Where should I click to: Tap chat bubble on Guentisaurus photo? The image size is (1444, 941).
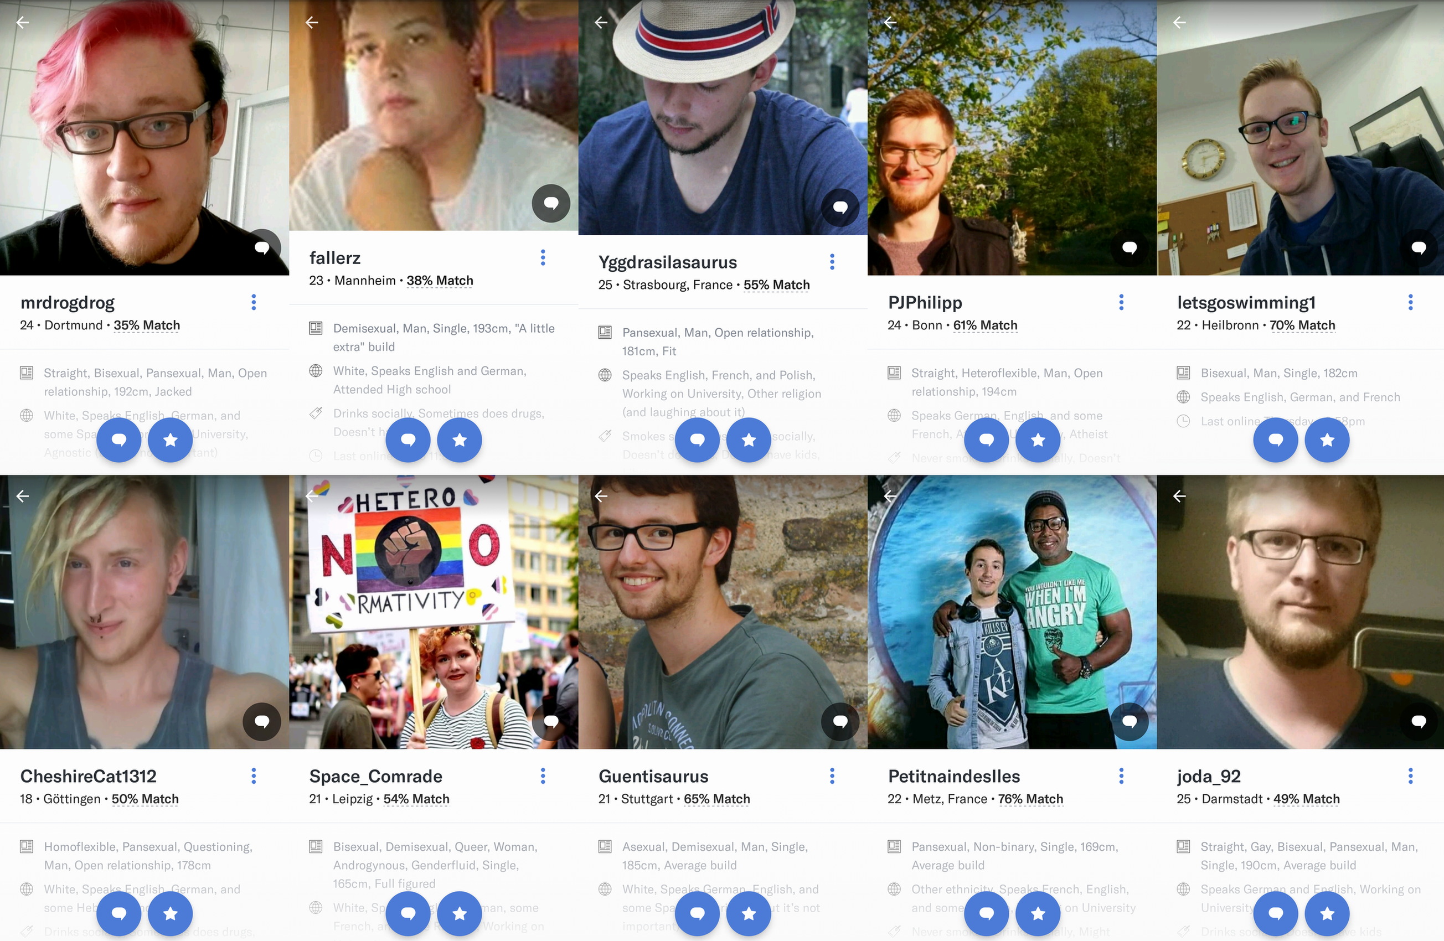(x=840, y=721)
